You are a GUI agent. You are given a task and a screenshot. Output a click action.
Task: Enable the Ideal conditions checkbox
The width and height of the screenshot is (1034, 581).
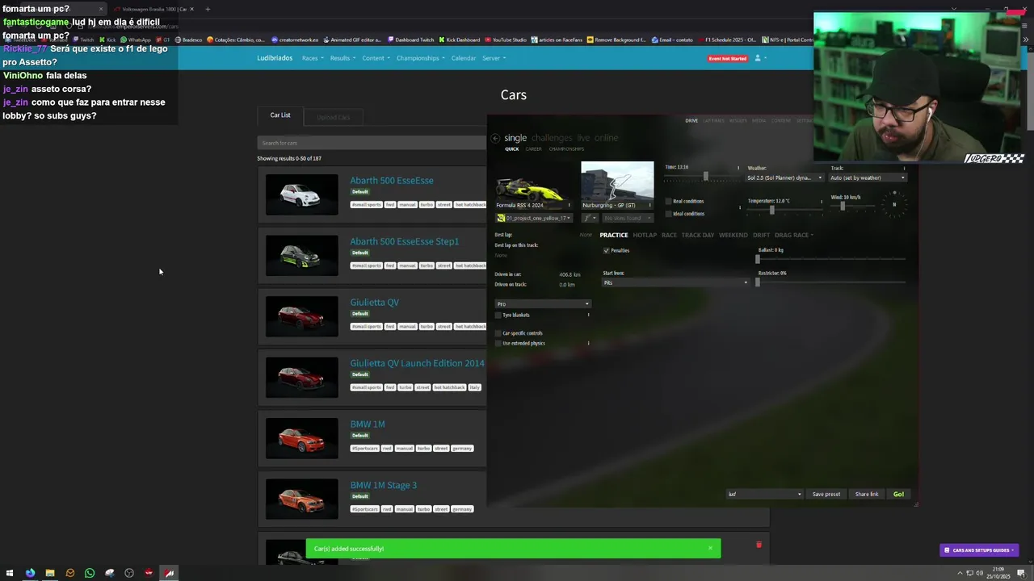[x=669, y=214]
